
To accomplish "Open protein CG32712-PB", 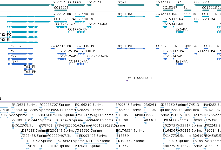I will point(61,46).
